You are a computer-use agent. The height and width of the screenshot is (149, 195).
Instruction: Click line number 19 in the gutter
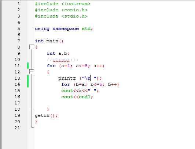click(17, 115)
